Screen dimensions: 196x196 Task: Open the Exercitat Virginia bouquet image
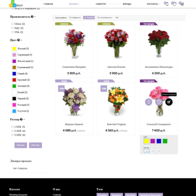118,101
